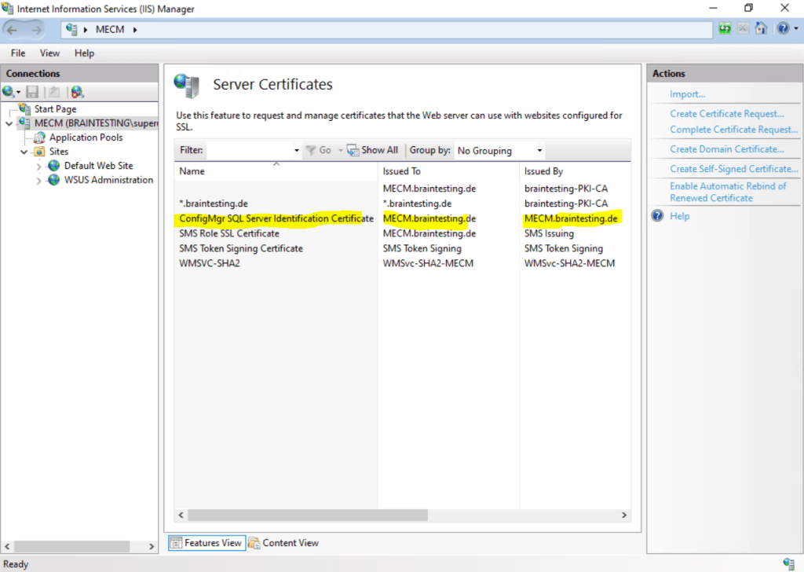
Task: Click the delete connection icon in Connections
Action: pos(77,92)
